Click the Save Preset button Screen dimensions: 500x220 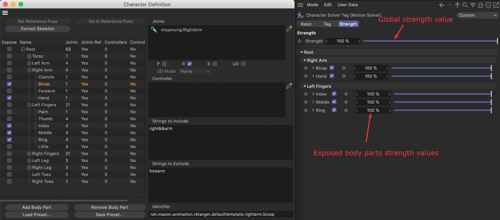coord(110,215)
